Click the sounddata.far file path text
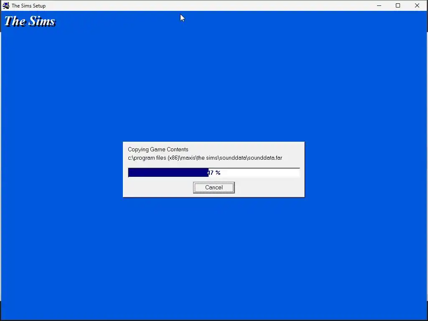428x321 pixels. [205, 158]
